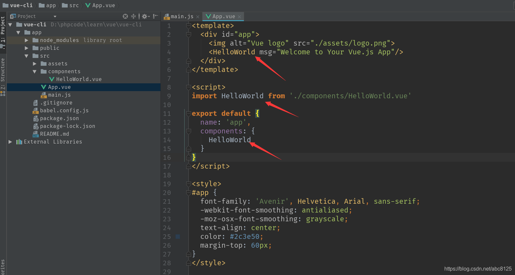Screen dimensions: 515x275
Task: Open the Project panel settings gear
Action: pyautogui.click(x=146, y=16)
